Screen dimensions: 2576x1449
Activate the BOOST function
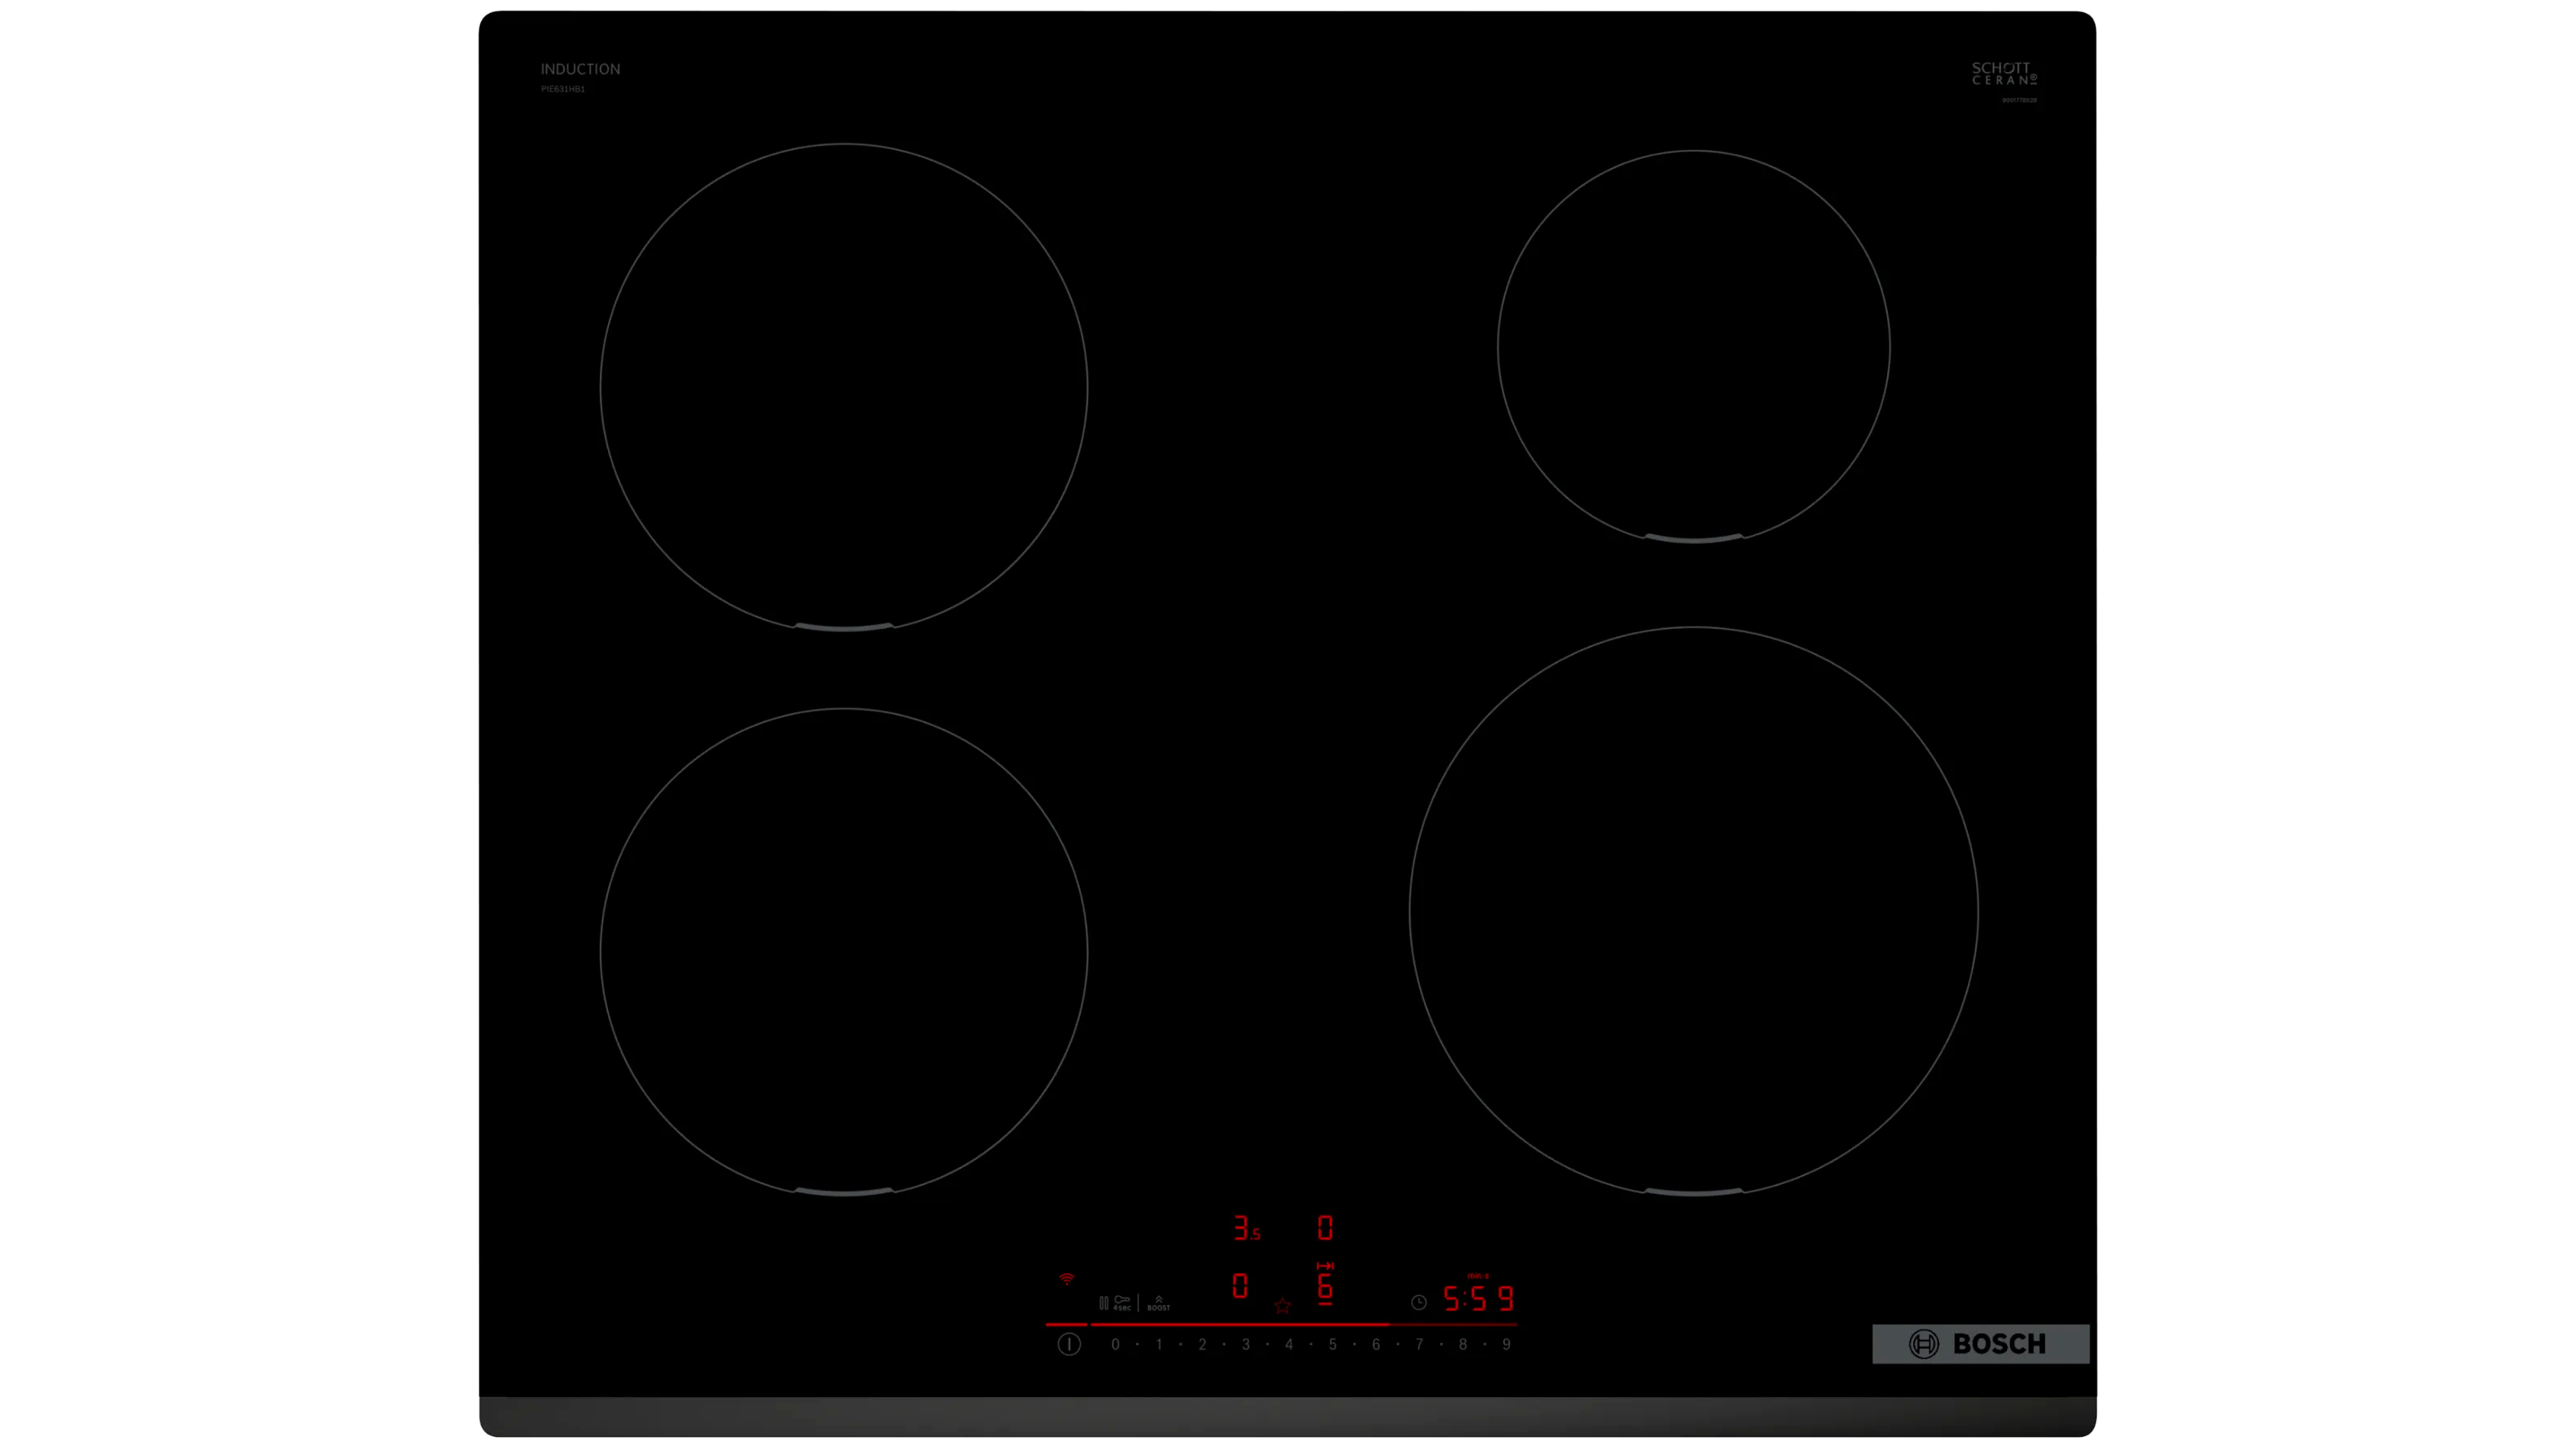point(1158,1303)
